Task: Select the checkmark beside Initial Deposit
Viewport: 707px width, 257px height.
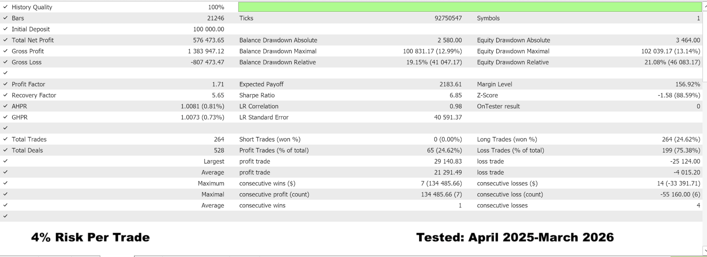Action: click(x=5, y=29)
